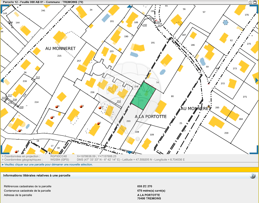Click the red triangle beside parcel 195

[156, 20]
